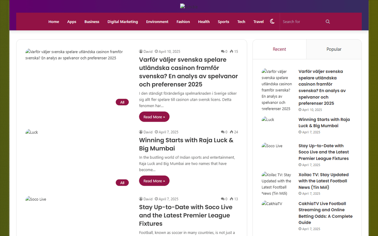
Task: Go to the Health category
Action: point(204,22)
